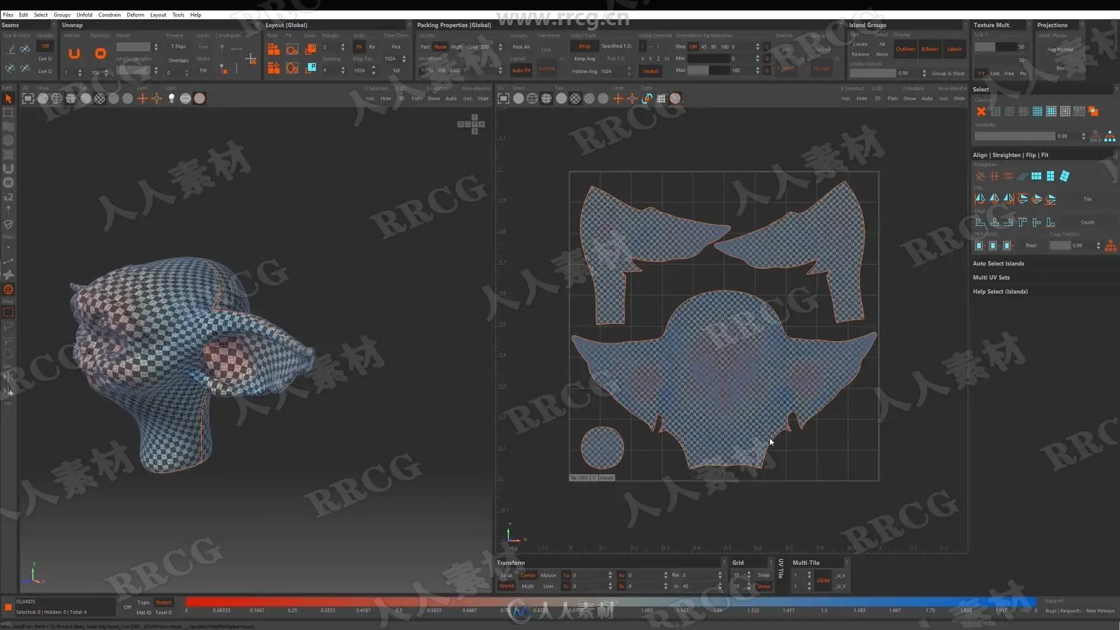
Task: Click the Optimize O icon in Unwrap panel
Action: [100, 54]
